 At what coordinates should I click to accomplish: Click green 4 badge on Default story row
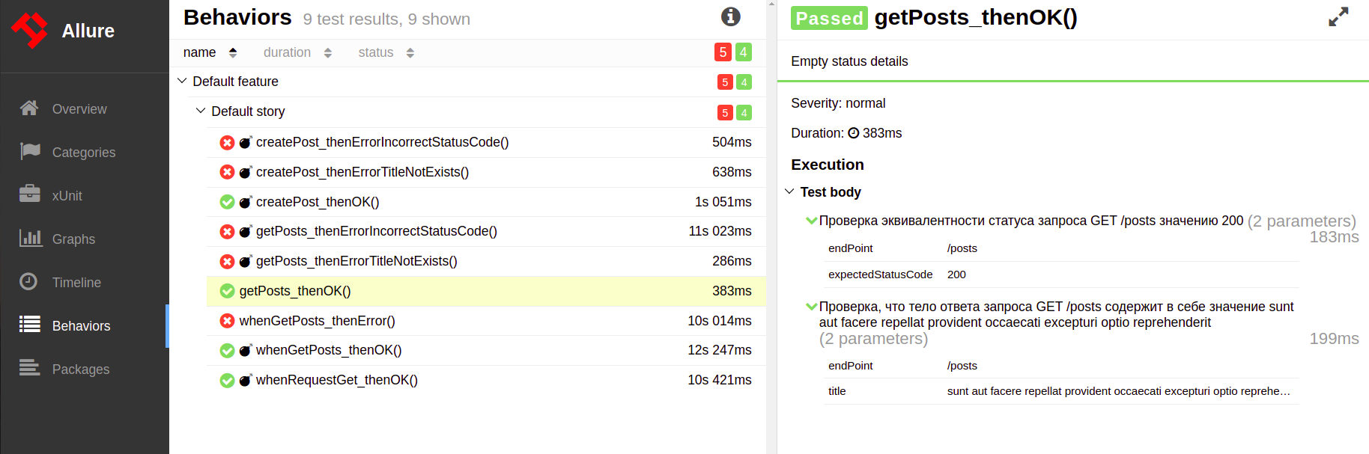tap(744, 112)
